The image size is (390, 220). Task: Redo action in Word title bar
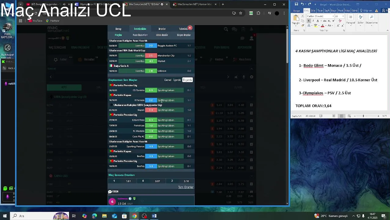310,4
